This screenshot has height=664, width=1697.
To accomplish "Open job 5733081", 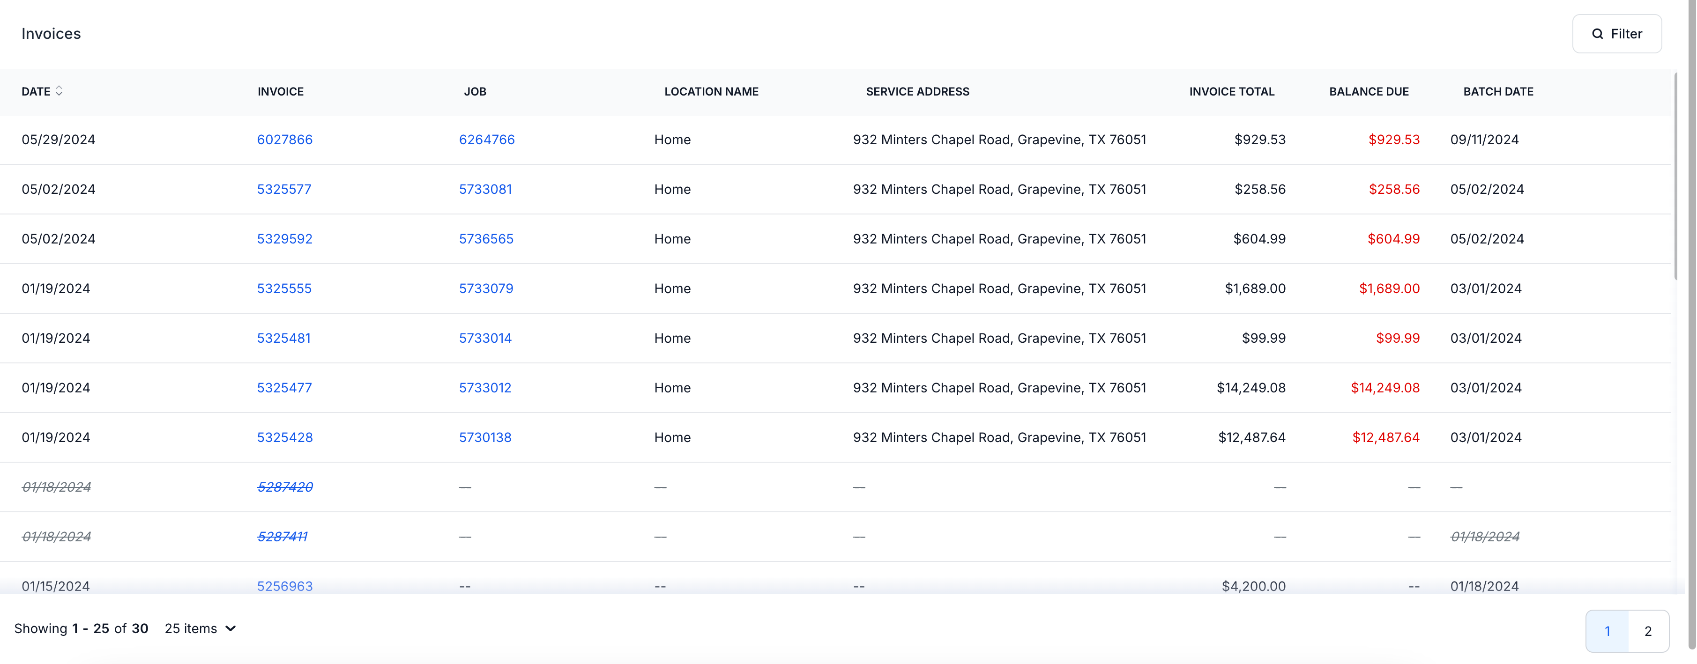I will [x=485, y=189].
